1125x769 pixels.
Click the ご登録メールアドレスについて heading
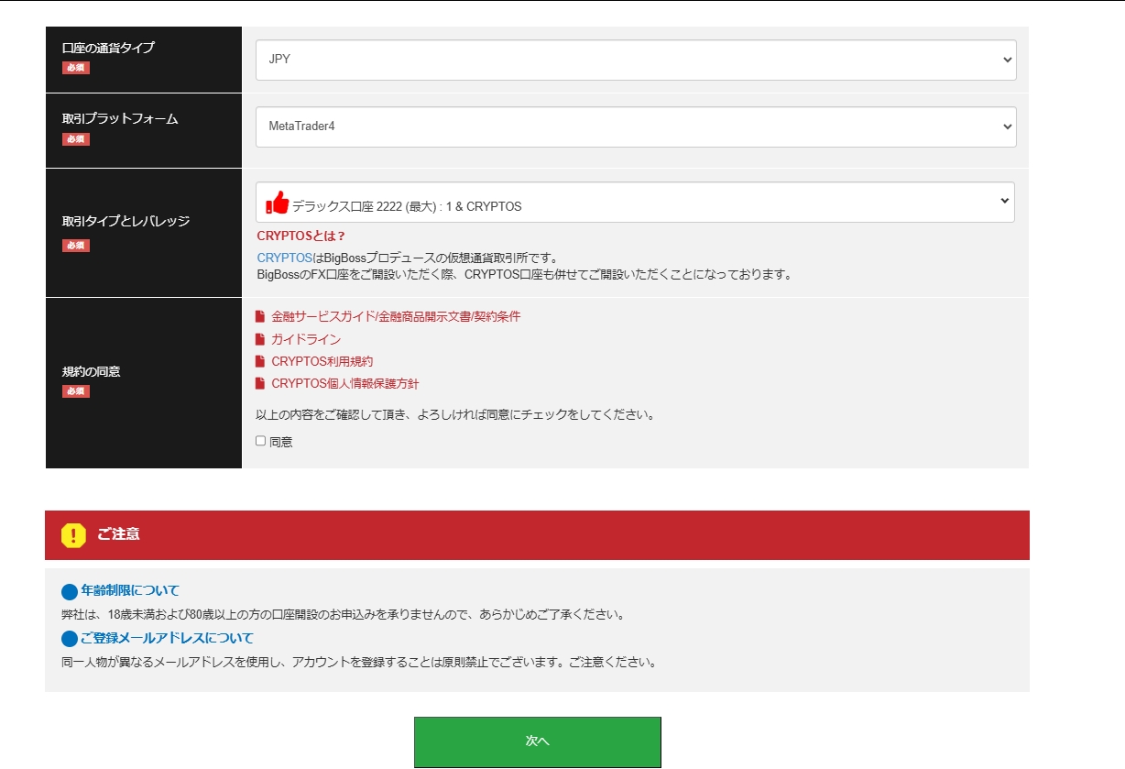point(167,638)
